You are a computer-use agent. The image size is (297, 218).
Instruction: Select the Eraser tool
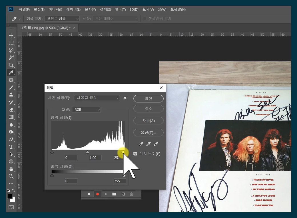(x=11, y=110)
